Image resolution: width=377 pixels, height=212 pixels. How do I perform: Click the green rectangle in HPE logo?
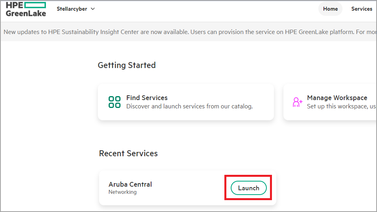point(35,5)
